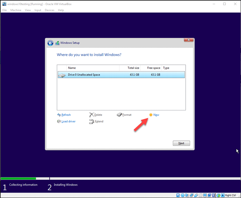Click the optical disk status bar icon
241x198 pixels.
click(x=182, y=195)
